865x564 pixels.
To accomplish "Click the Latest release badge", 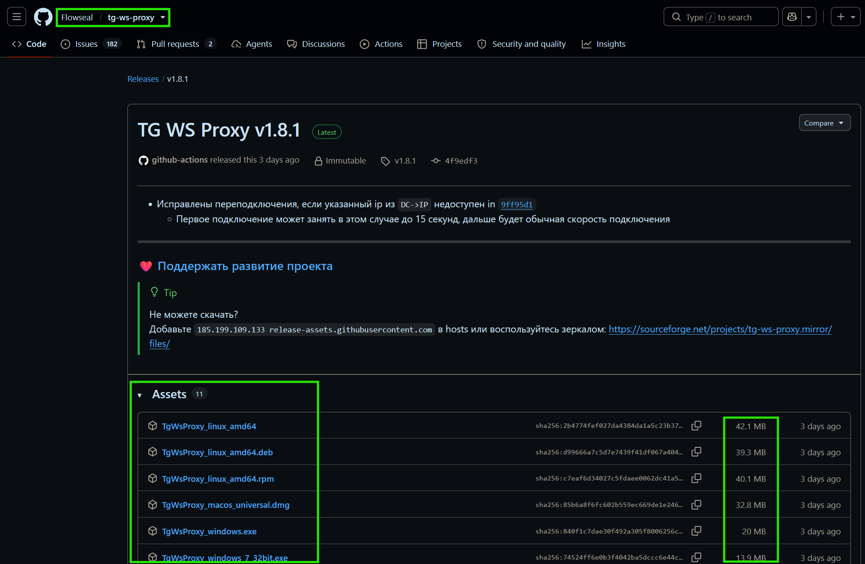I will coord(327,132).
